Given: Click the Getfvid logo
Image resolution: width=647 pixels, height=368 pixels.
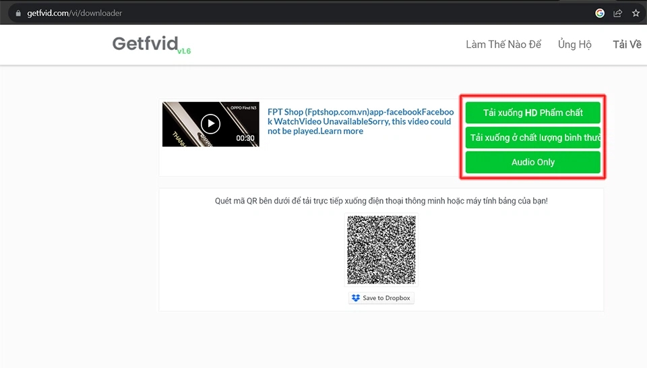Looking at the screenshot, I should 145,43.
